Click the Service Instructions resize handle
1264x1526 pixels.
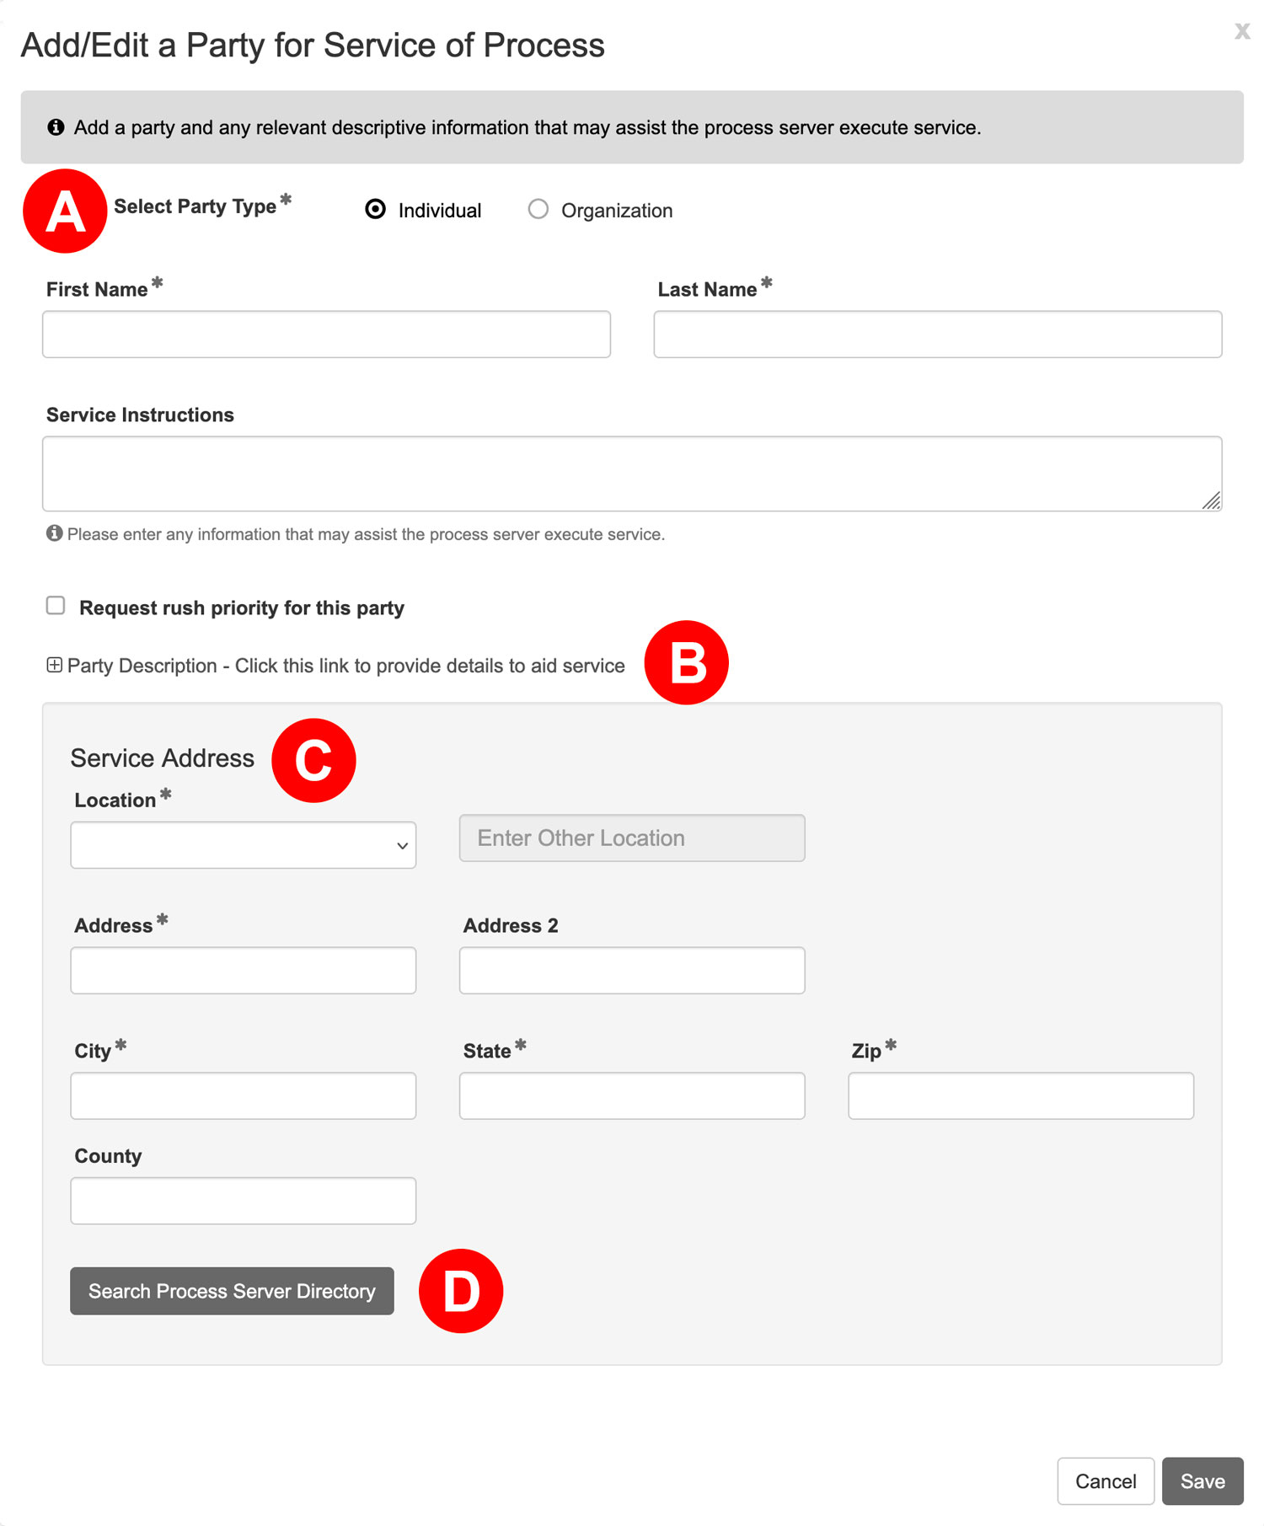pos(1211,501)
